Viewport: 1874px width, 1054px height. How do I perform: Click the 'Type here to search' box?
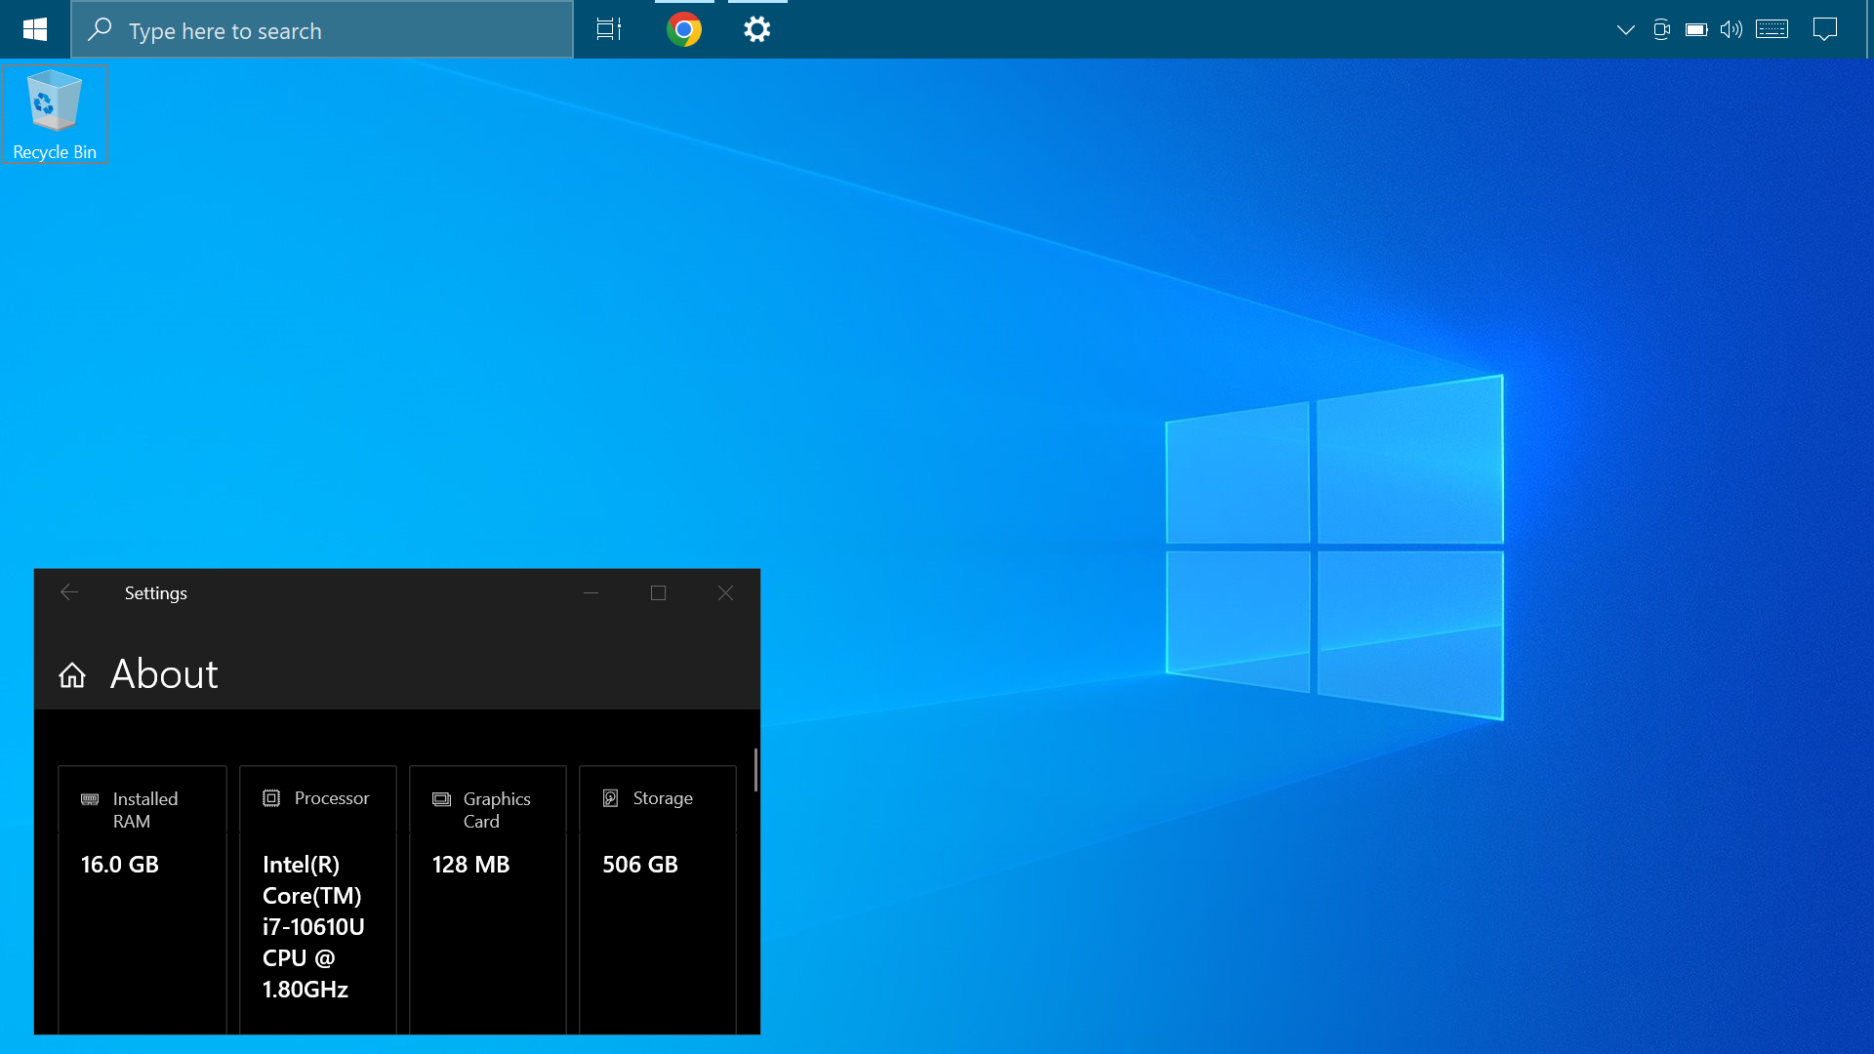click(x=322, y=30)
